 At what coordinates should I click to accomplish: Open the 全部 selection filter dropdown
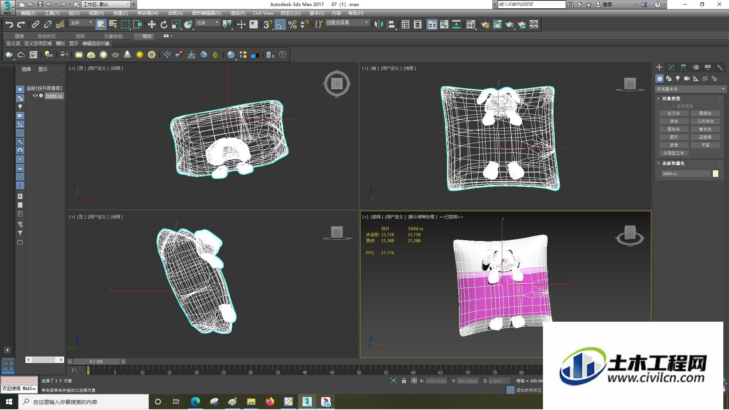click(81, 23)
